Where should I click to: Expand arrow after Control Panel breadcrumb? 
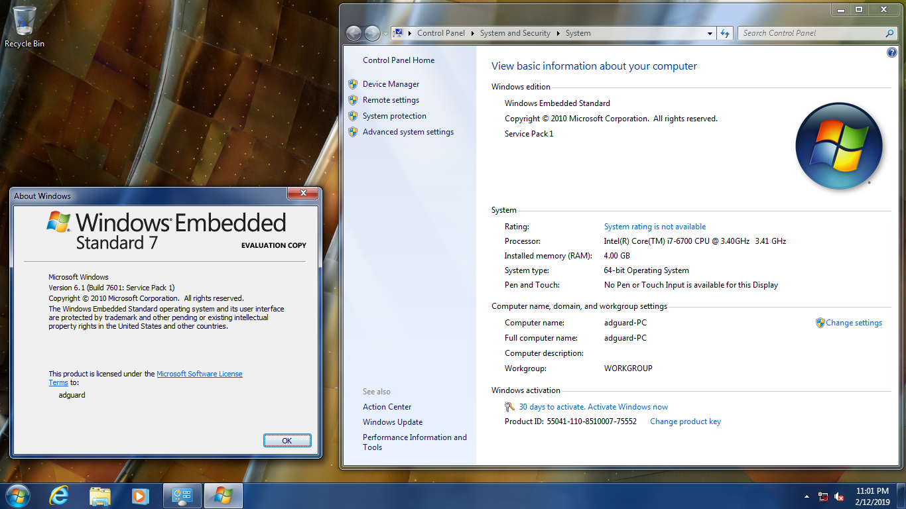point(473,33)
